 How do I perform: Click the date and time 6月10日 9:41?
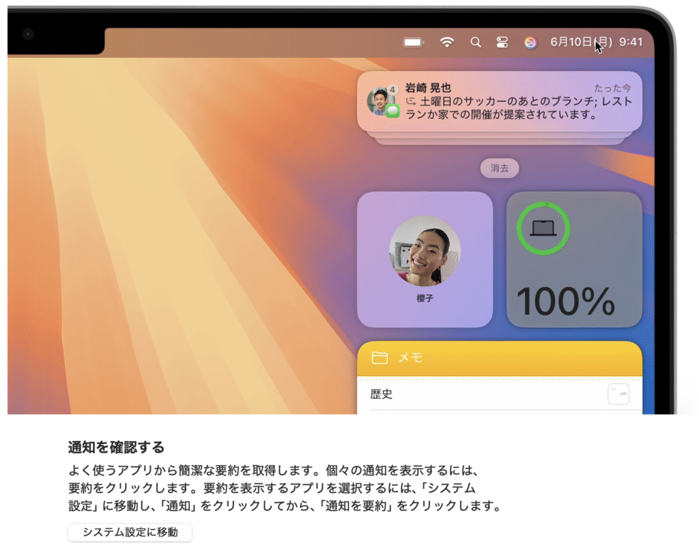pyautogui.click(x=597, y=42)
